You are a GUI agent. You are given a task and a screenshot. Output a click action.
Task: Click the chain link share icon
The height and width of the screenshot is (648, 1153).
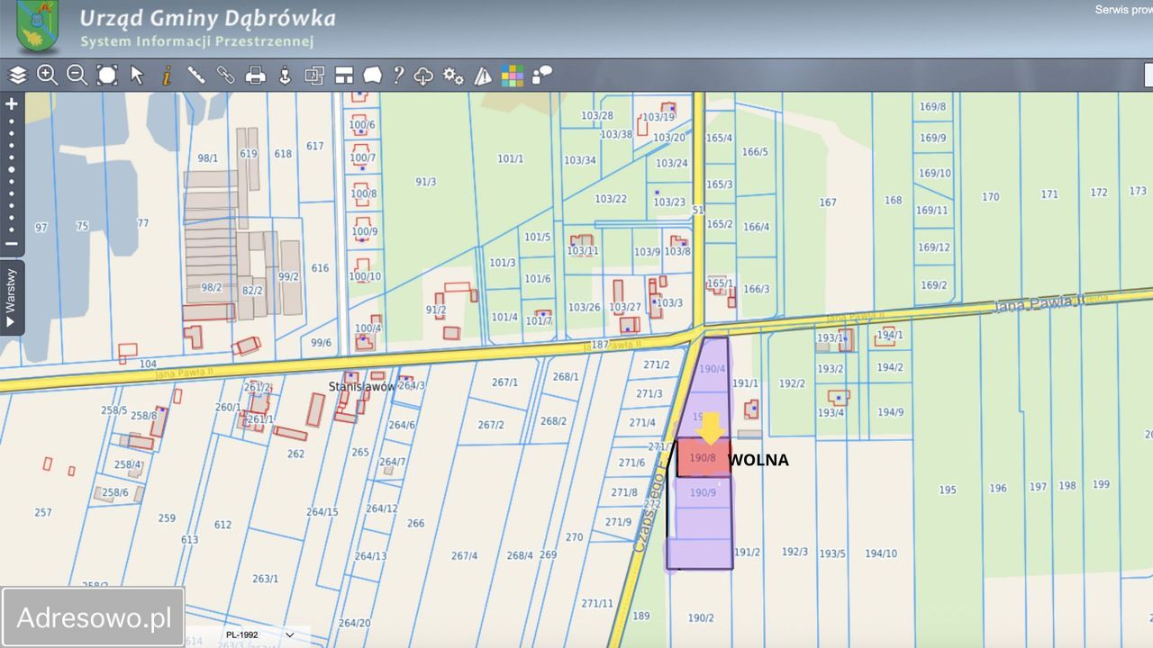click(226, 76)
